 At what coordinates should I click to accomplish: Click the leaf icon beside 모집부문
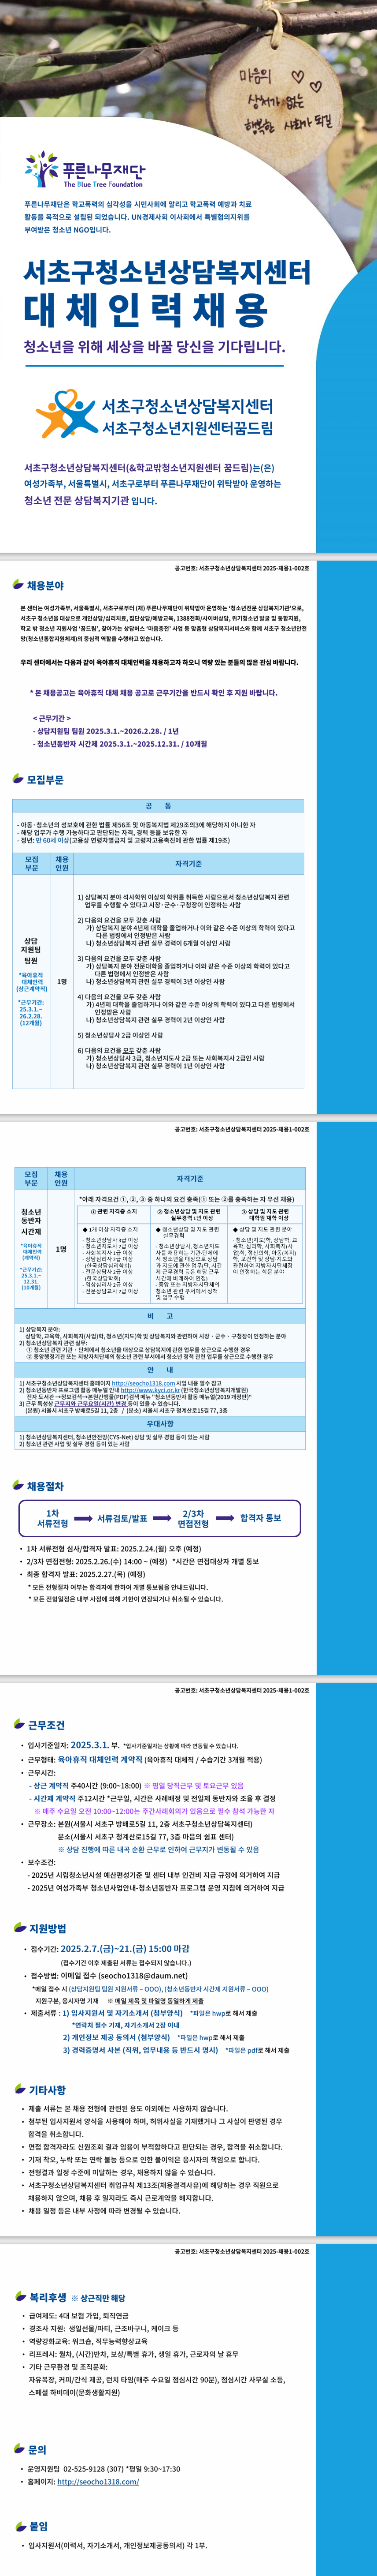[18, 779]
